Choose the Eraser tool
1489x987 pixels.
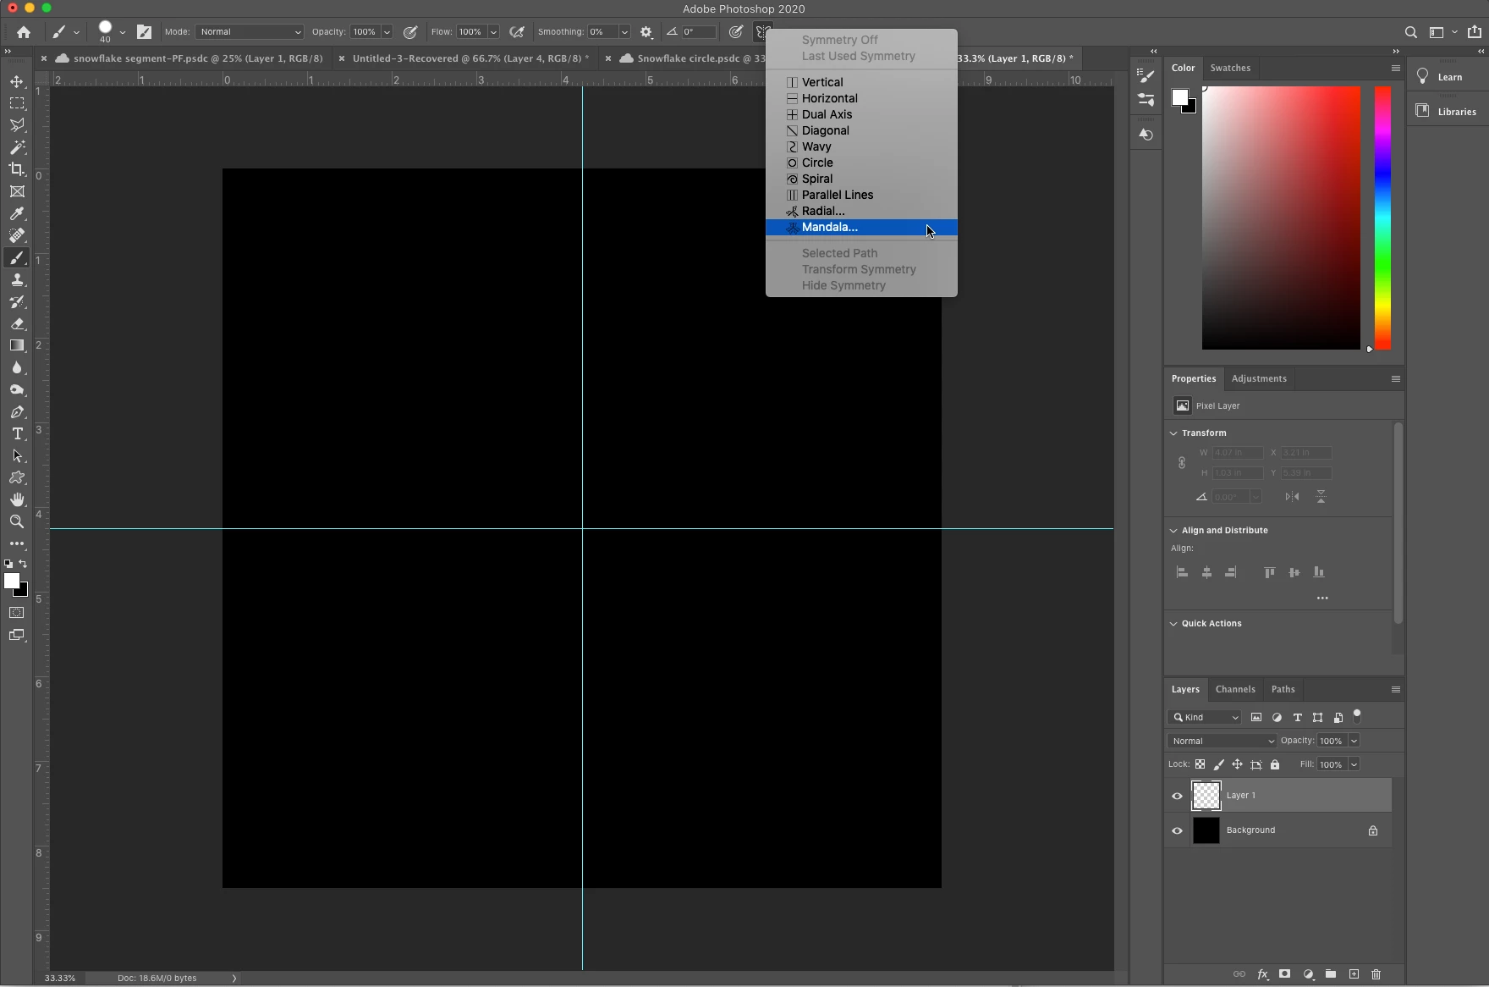click(17, 324)
